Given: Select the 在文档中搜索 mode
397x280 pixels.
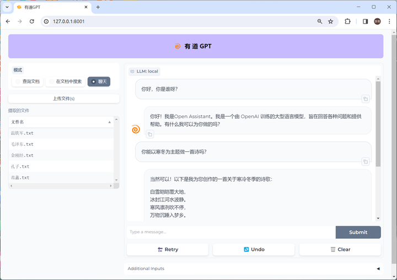Looking at the screenshot, I should [x=65, y=81].
